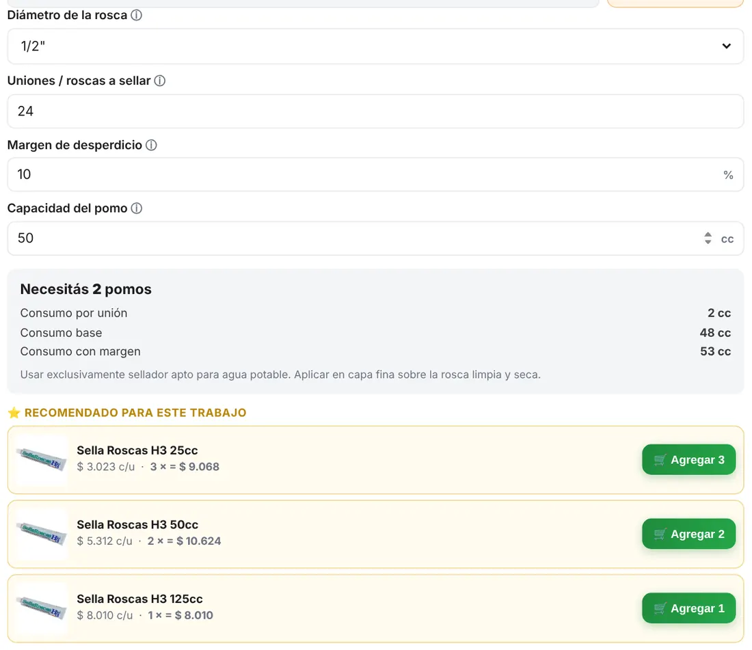This screenshot has height=650, width=752.
Task: Open the Diámetro de la rosca dropdown
Action: pos(375,46)
